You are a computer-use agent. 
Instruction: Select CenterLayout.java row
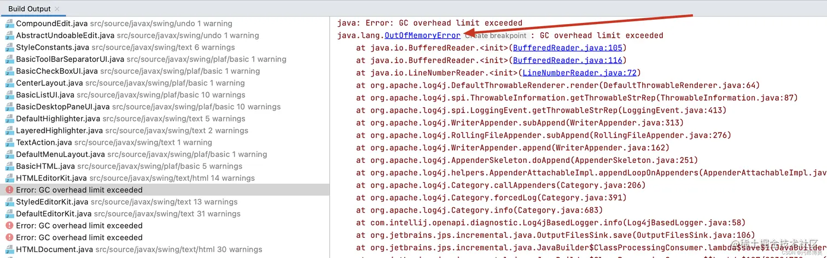[x=165, y=83]
